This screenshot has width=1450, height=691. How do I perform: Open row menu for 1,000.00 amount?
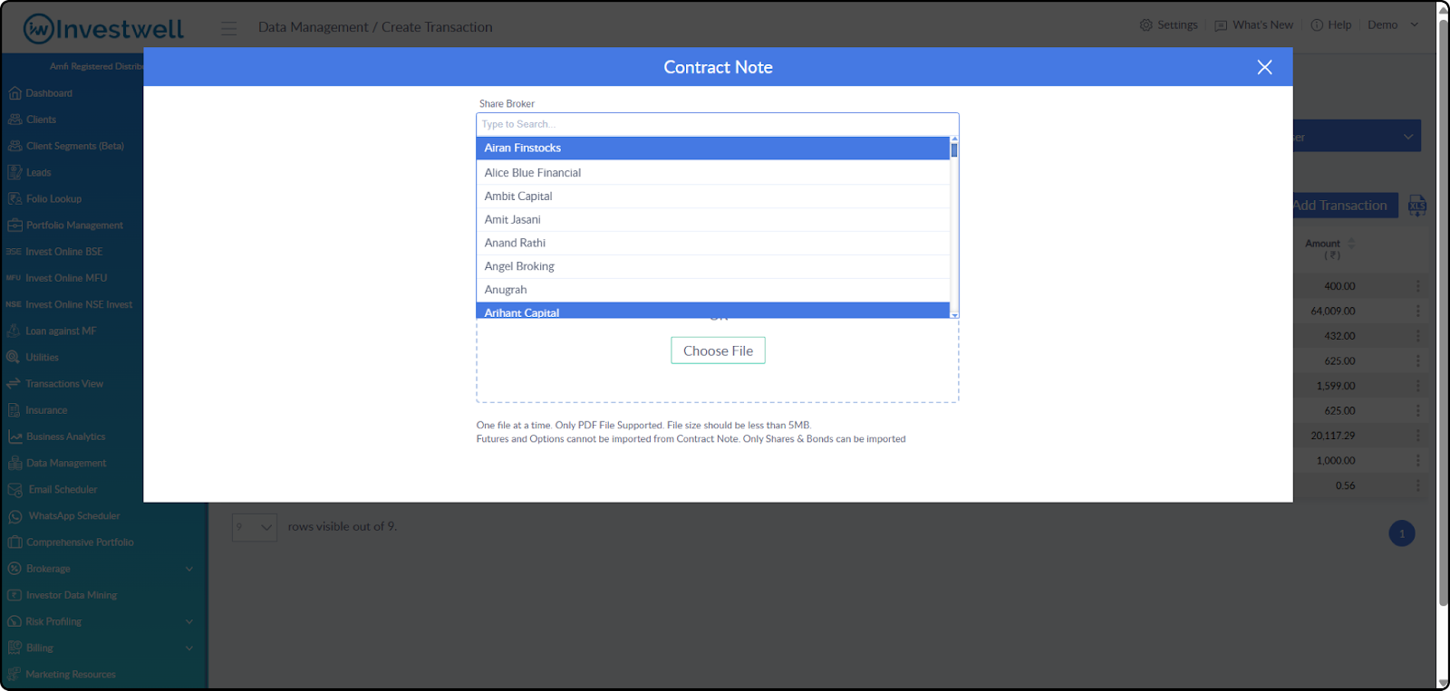[1418, 461]
